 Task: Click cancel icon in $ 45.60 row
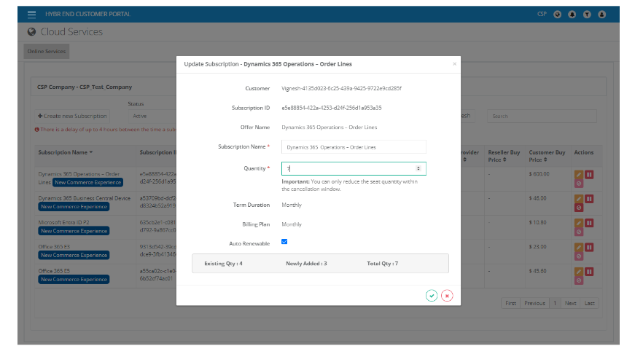click(x=578, y=280)
